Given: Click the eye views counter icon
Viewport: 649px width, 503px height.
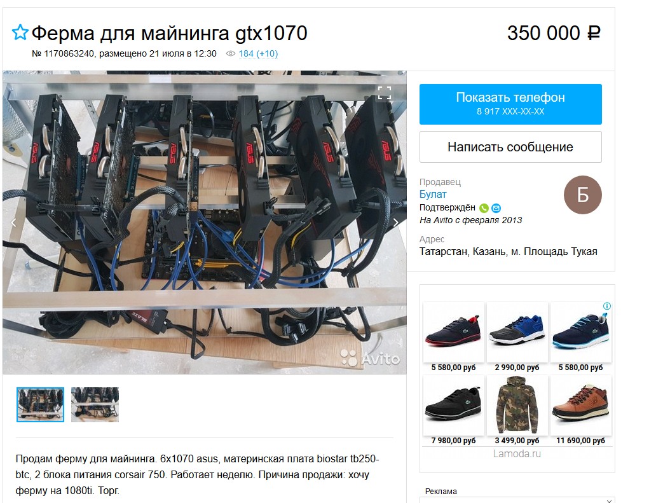Looking at the screenshot, I should (x=231, y=53).
